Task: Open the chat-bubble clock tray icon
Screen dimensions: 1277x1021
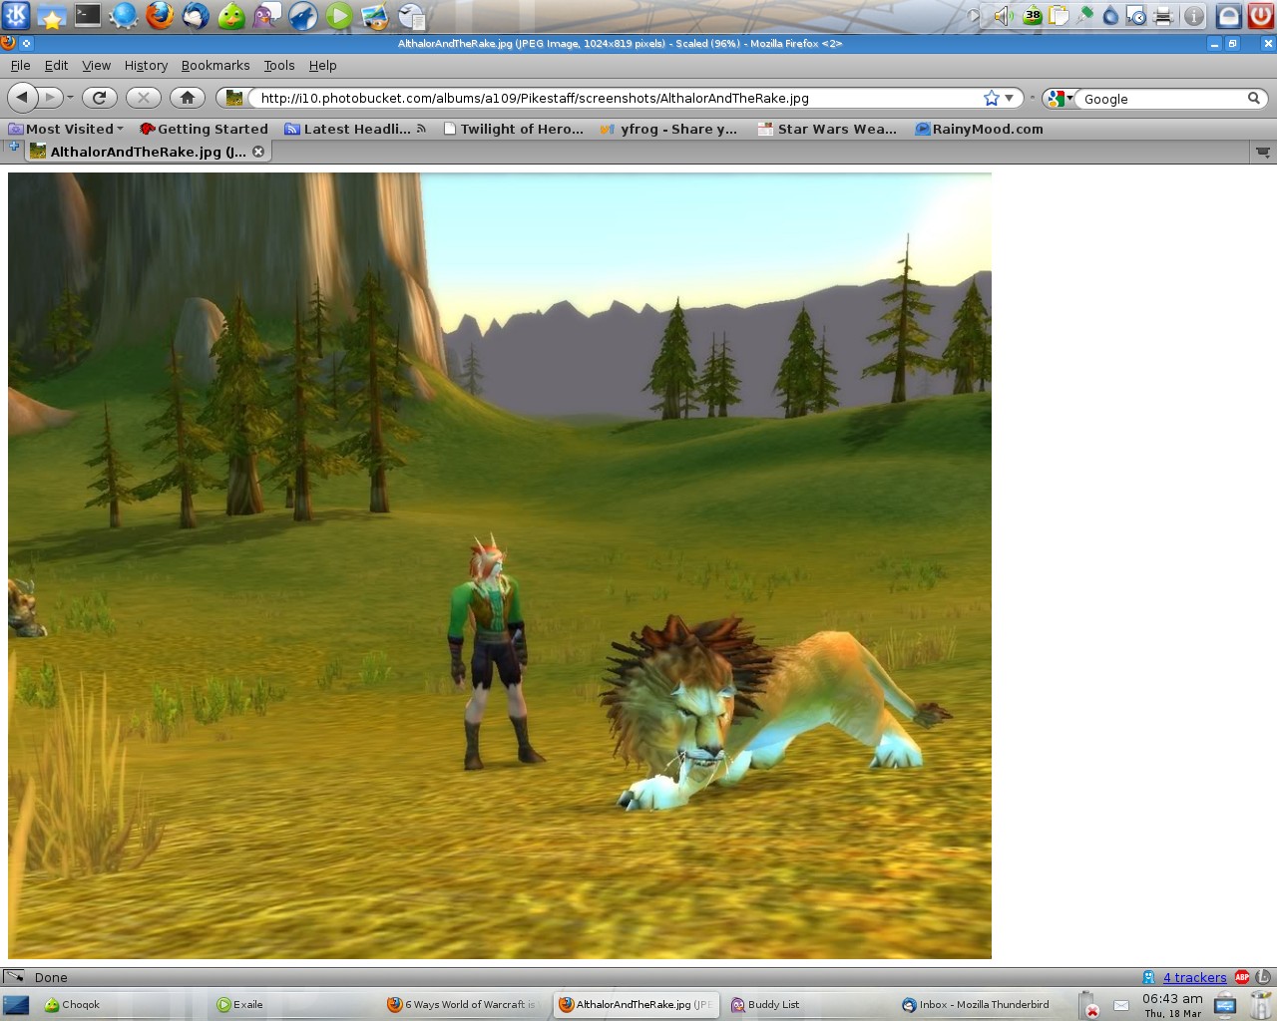Action: [1136, 15]
